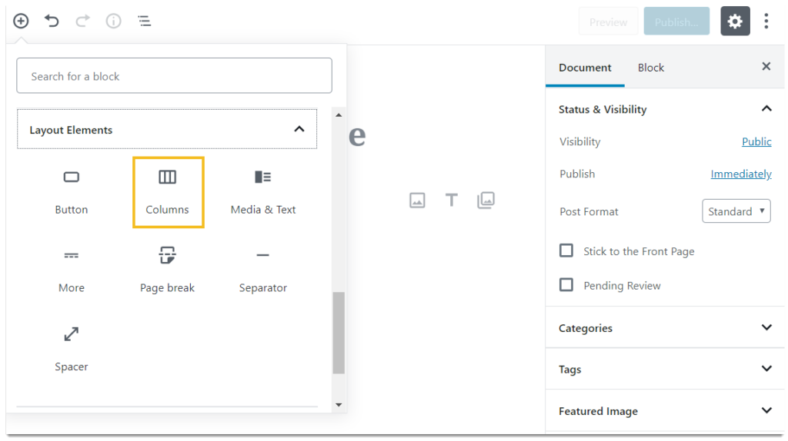
Task: Insert a Media & Text block
Action: coord(263,191)
